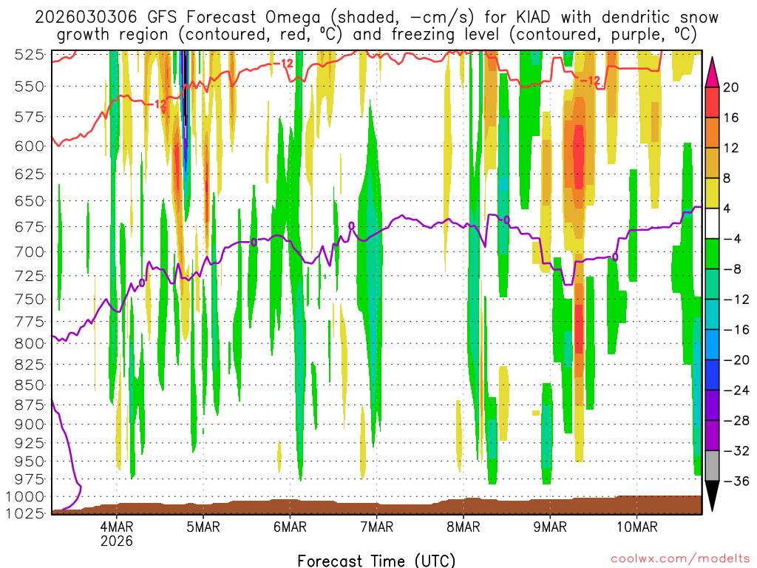The width and height of the screenshot is (757, 568).
Task: Click the colorbar value label 20
Action: (731, 87)
